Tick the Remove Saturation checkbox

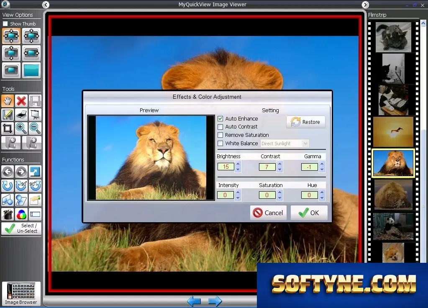point(220,135)
